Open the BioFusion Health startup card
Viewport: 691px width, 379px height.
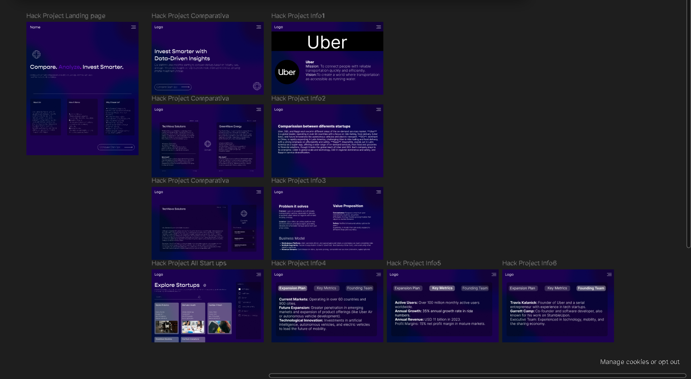pos(193,318)
